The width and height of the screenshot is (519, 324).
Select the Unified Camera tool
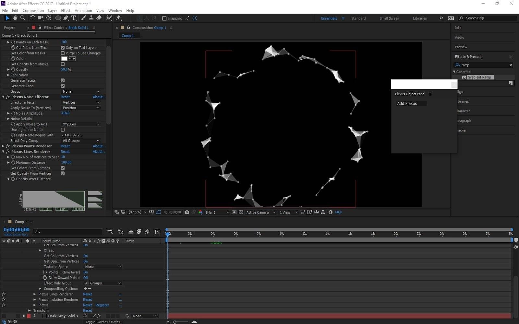coord(40,18)
